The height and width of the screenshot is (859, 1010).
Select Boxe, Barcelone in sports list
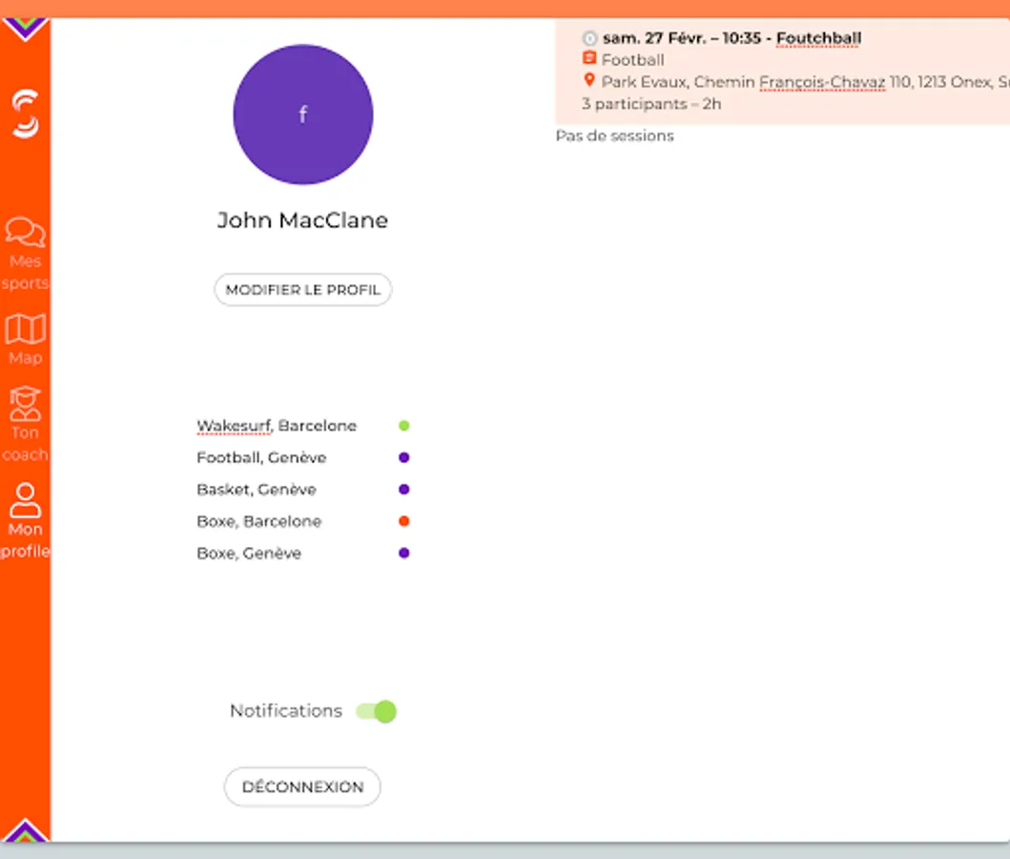pyautogui.click(x=259, y=521)
